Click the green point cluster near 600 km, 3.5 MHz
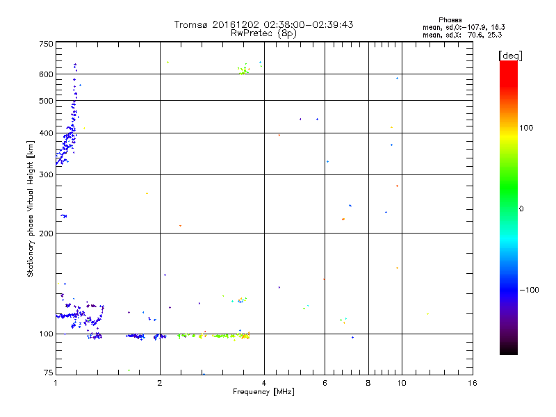Screen dimensions: 556x417 click(x=244, y=69)
